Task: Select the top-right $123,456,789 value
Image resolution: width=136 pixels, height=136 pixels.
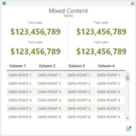Action: (101, 32)
